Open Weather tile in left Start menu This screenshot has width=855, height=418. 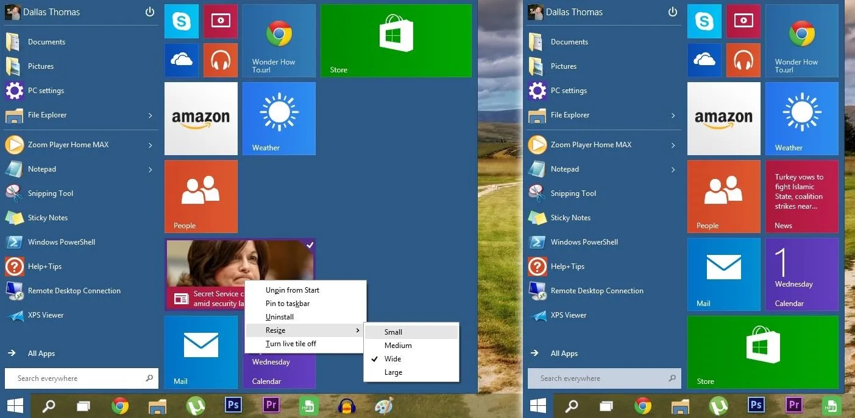tap(279, 119)
